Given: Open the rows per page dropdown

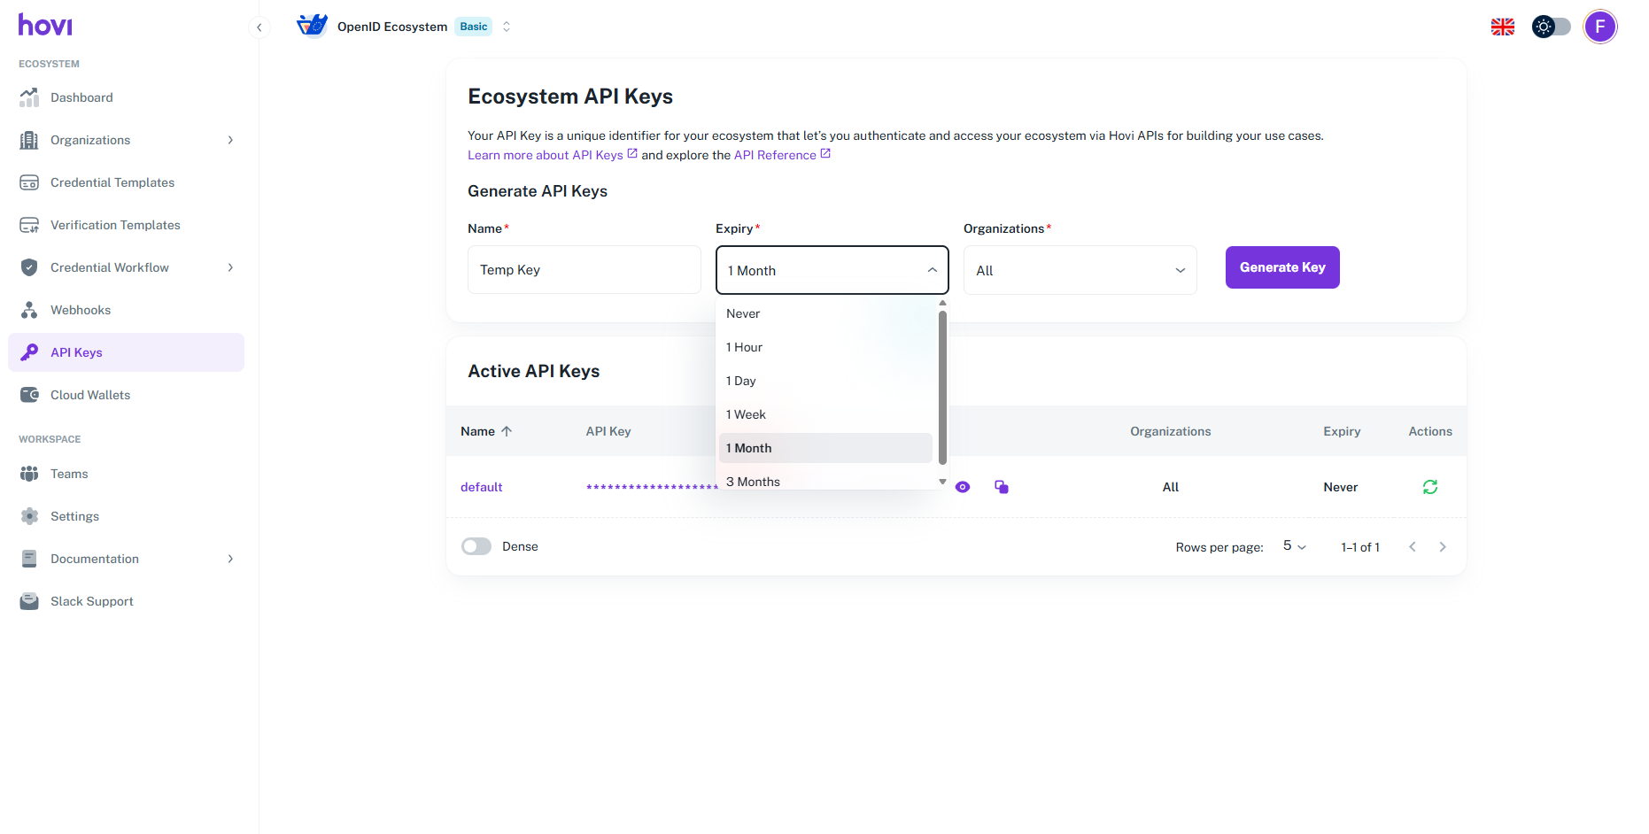Looking at the screenshot, I should (x=1294, y=546).
